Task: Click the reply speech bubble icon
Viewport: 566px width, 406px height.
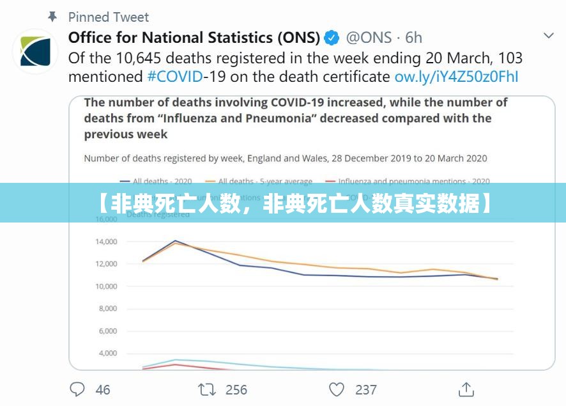Action: coord(77,389)
